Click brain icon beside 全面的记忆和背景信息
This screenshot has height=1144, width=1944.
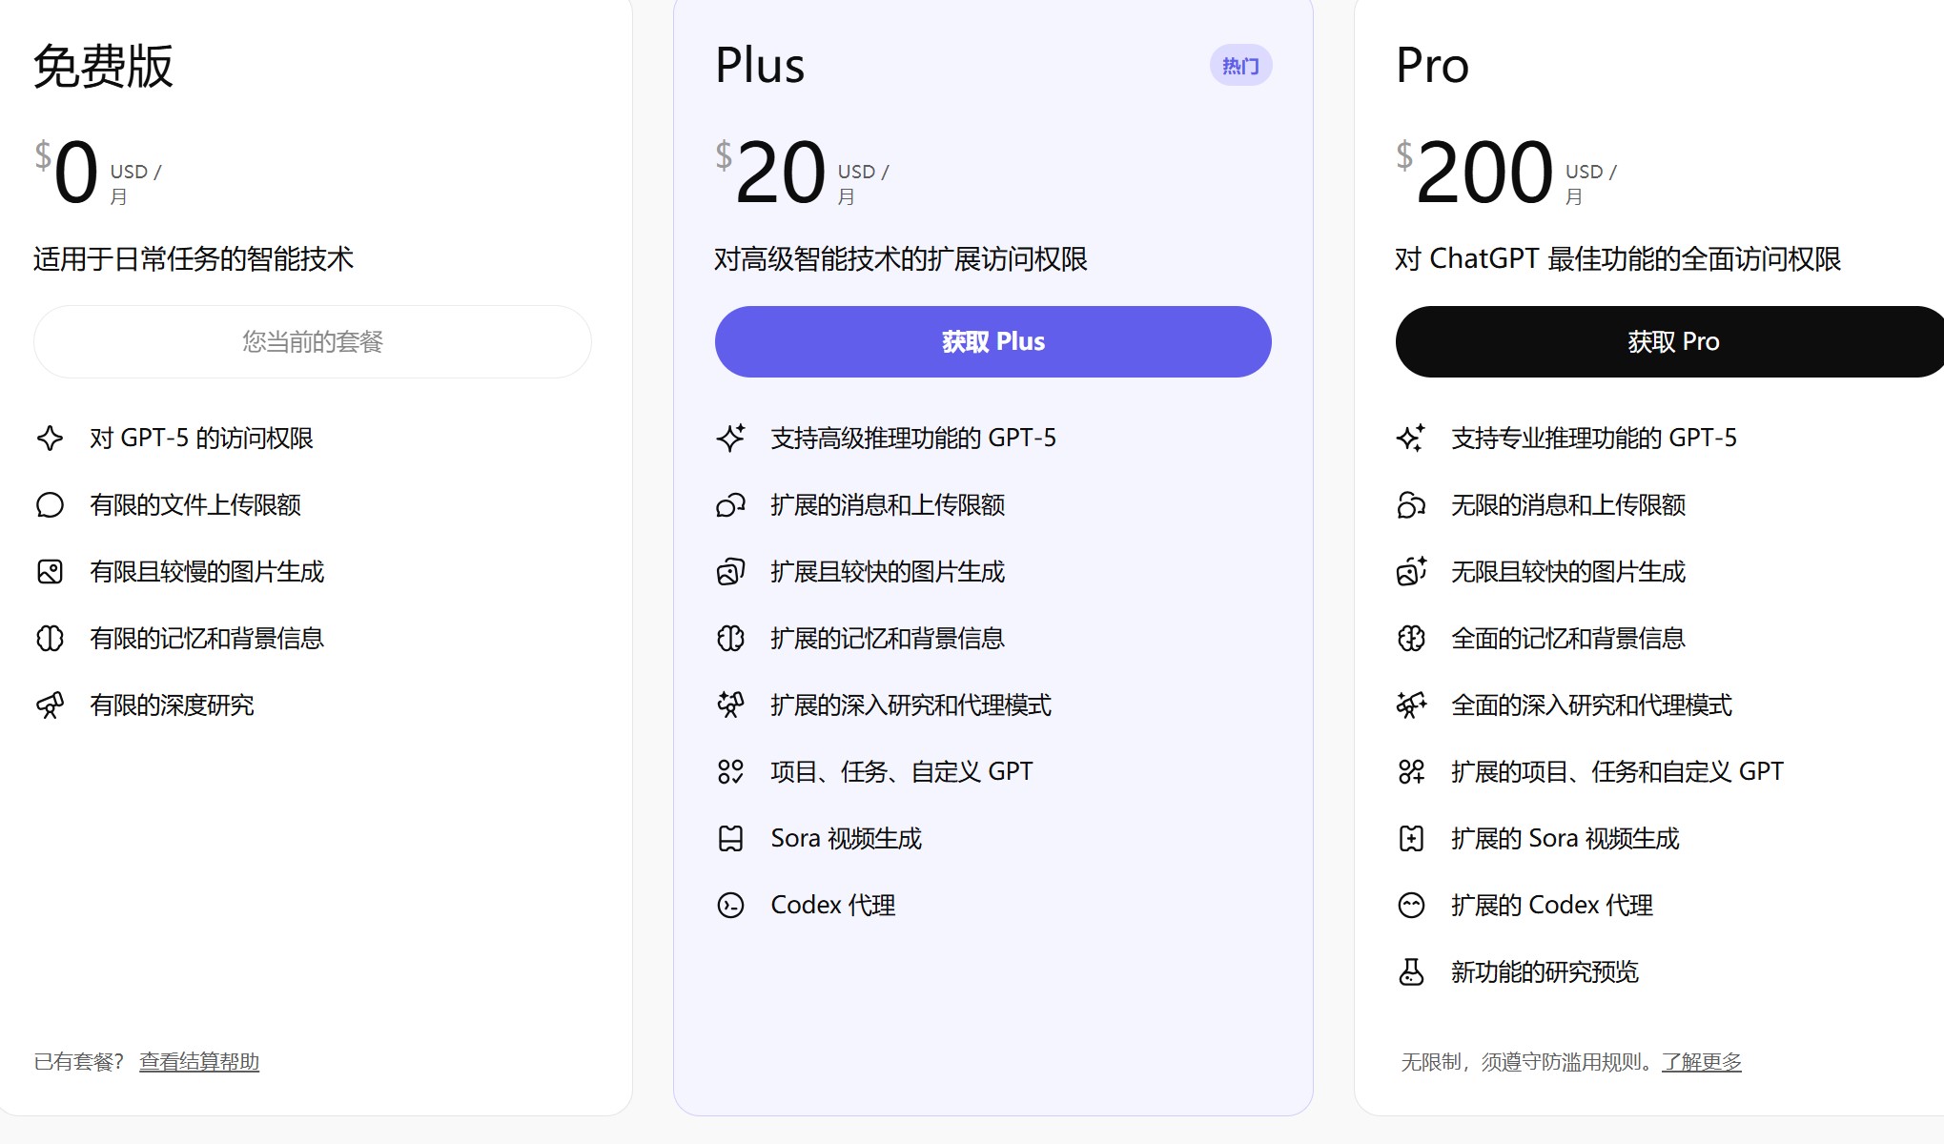(x=1411, y=638)
